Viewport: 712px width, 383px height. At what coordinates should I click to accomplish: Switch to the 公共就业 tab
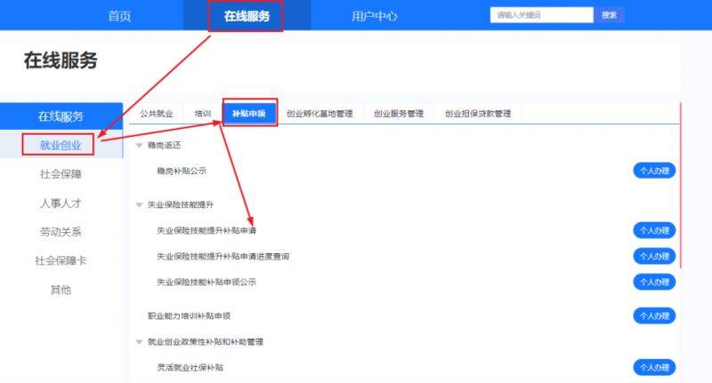pos(155,114)
